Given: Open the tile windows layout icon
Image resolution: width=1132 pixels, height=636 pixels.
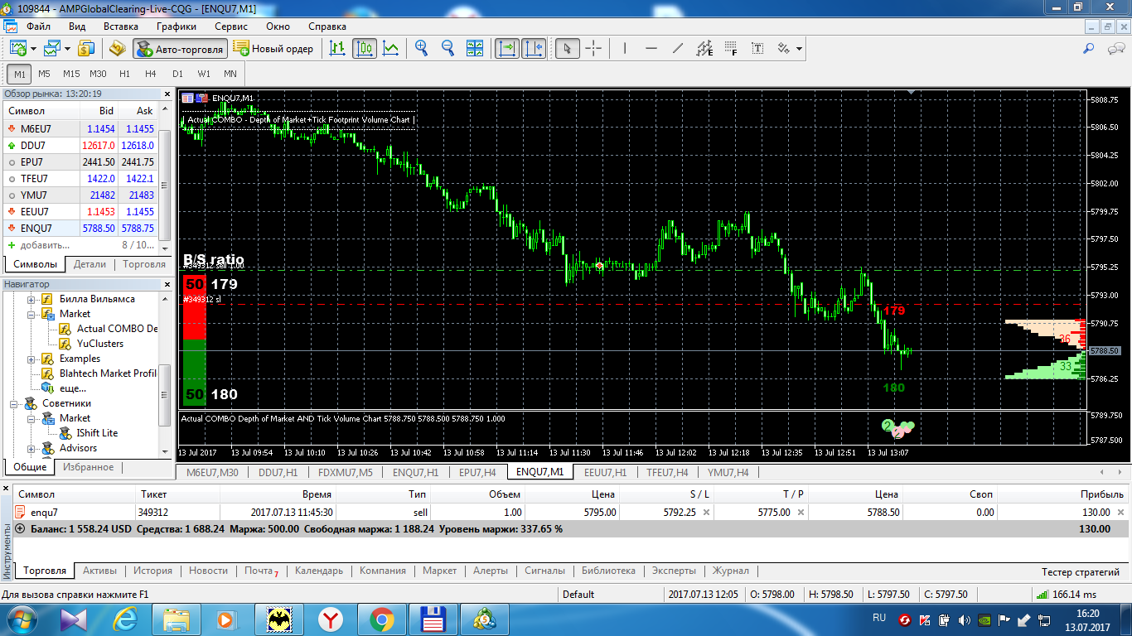Looking at the screenshot, I should (x=475, y=49).
